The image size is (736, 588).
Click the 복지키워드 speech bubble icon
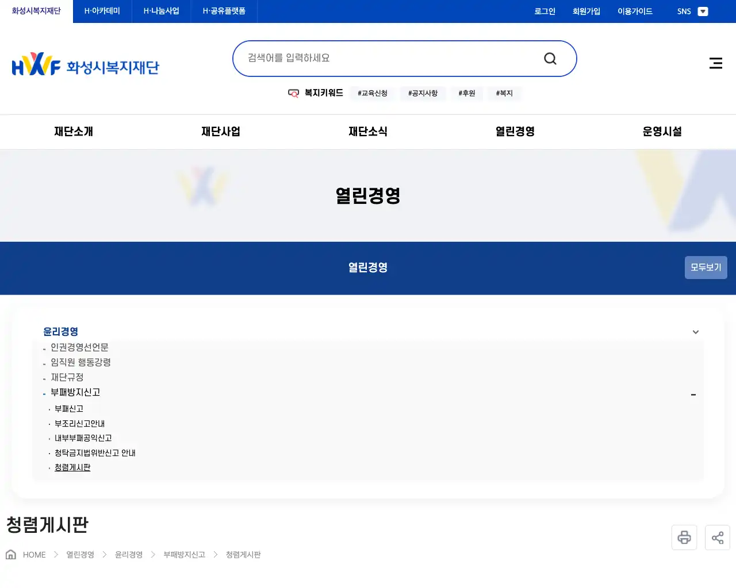point(294,93)
